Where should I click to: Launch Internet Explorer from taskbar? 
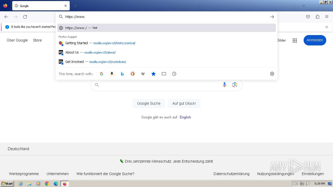tap(21, 184)
